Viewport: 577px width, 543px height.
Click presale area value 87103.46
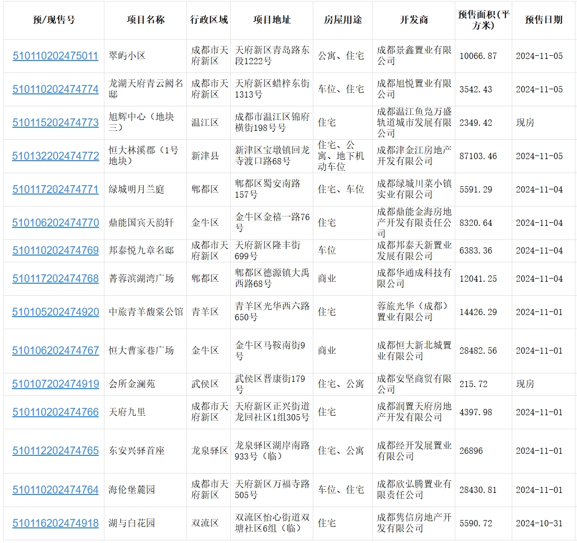(478, 156)
